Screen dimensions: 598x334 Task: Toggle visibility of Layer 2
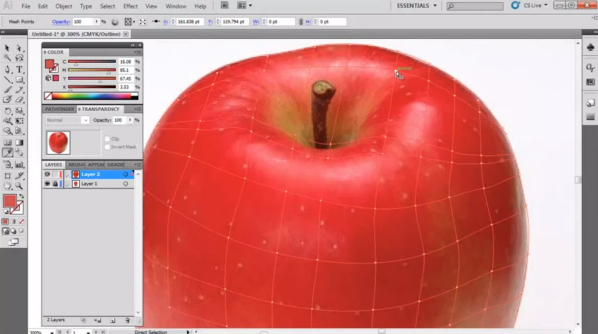[x=47, y=174]
